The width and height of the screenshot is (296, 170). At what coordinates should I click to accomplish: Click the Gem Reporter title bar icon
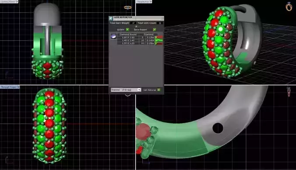[x=111, y=18]
